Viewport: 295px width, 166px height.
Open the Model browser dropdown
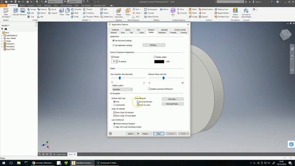pyautogui.click(x=6, y=25)
